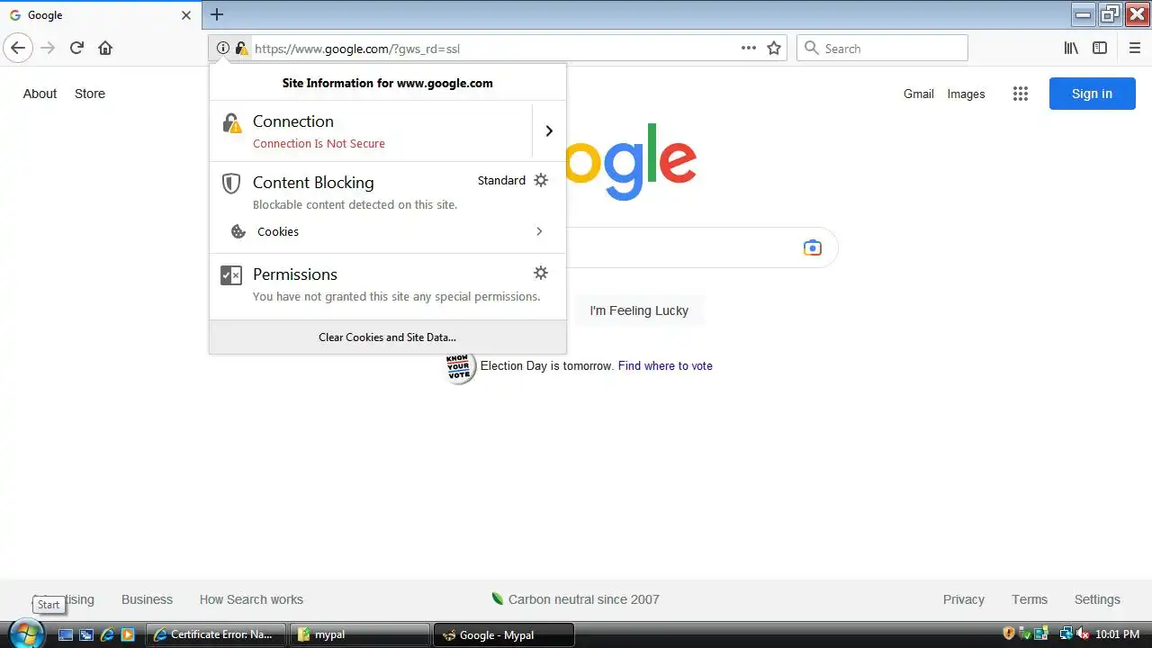Click 'Connection Is Not Secure' text
Image resolution: width=1152 pixels, height=648 pixels.
[319, 143]
